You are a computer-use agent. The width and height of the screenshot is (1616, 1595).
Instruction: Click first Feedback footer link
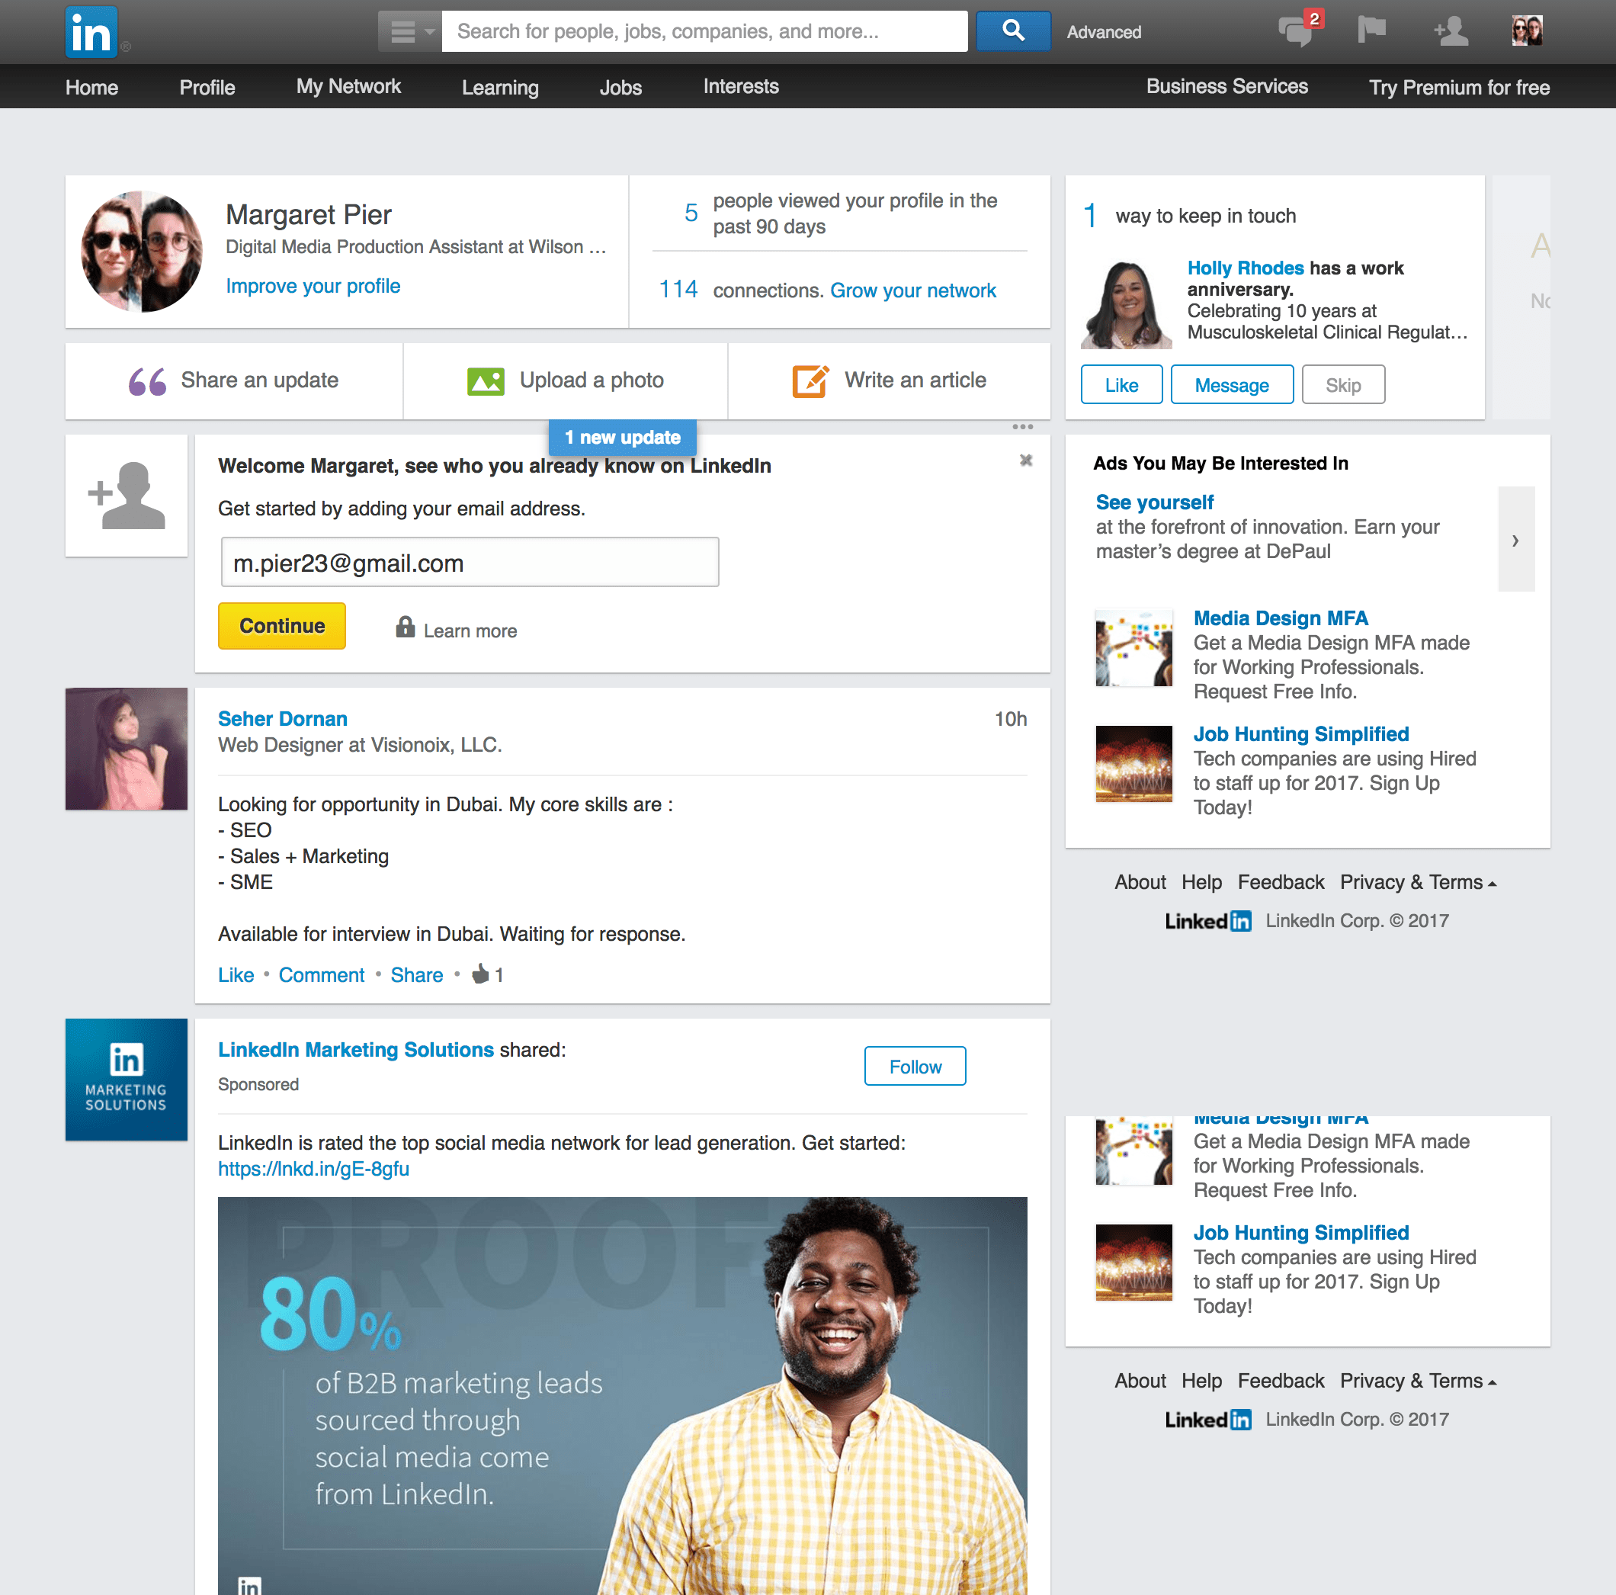(1281, 882)
